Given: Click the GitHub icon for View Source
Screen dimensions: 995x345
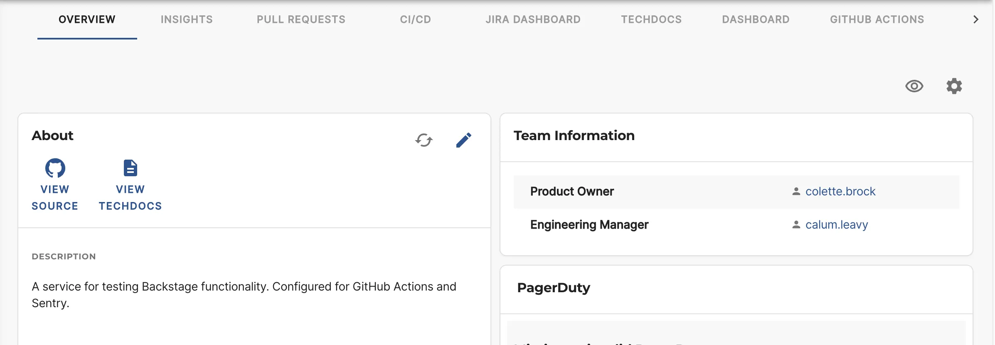Looking at the screenshot, I should tap(55, 168).
